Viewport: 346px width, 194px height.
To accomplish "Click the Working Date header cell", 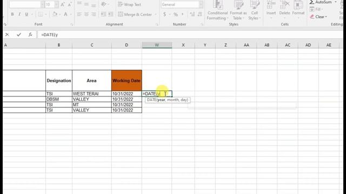I will (x=127, y=80).
